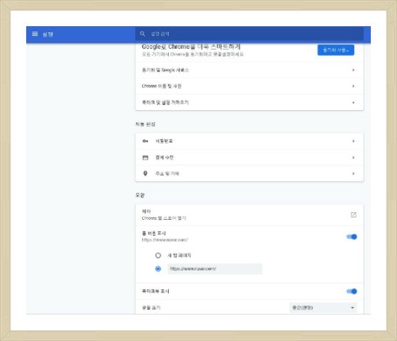Open the 글꼴 크기 font size dropdown
This screenshot has height=341, width=397.
323,308
